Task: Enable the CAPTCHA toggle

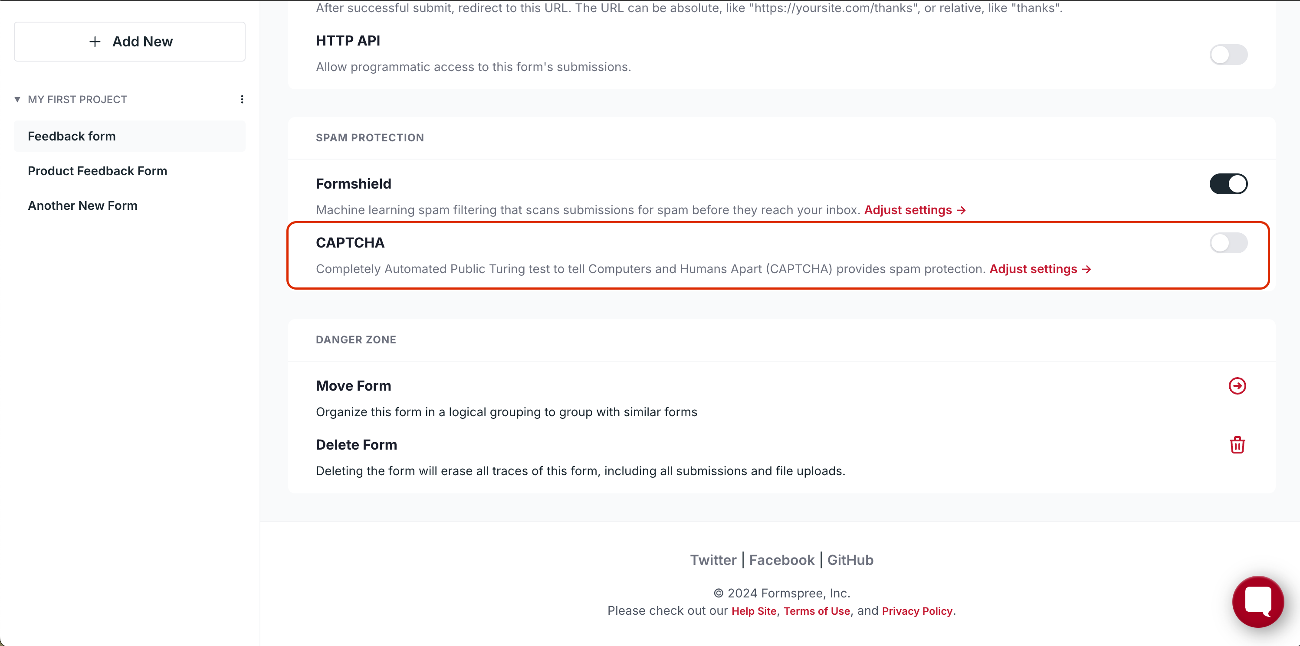Action: click(x=1228, y=243)
